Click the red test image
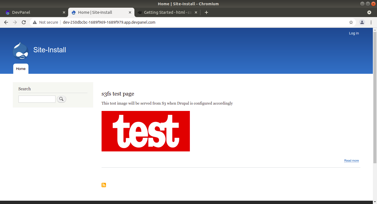 pos(145,131)
